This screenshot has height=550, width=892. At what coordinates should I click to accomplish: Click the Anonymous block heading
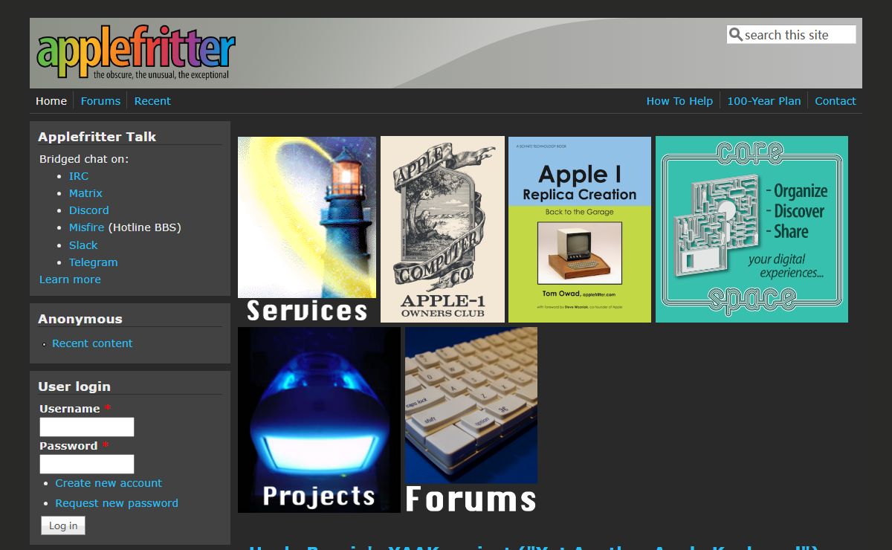pyautogui.click(x=80, y=319)
